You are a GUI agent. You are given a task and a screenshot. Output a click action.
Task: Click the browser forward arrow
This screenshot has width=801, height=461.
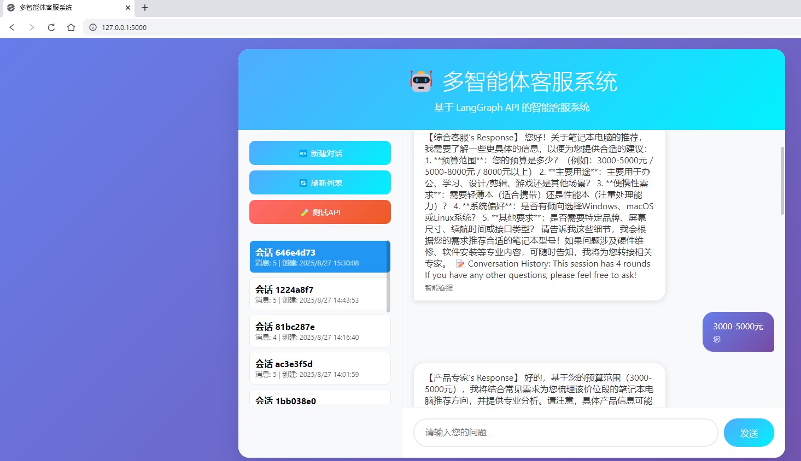pyautogui.click(x=32, y=27)
